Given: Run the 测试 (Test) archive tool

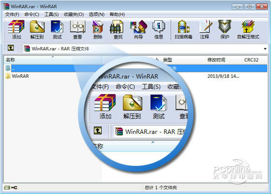Looking at the screenshot, I should point(57,29).
